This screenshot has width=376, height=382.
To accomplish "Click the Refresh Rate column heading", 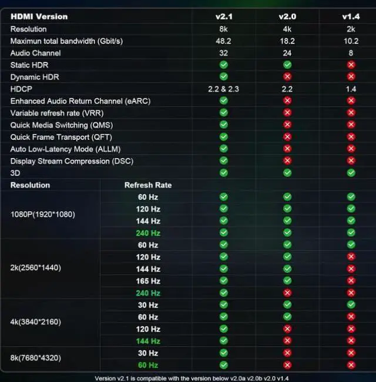I will (x=148, y=185).
